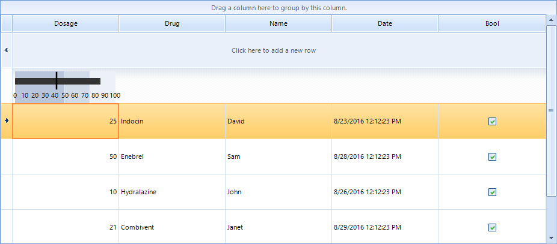Sort by the Dosage column header
Image resolution: width=557 pixels, height=244 pixels.
66,24
